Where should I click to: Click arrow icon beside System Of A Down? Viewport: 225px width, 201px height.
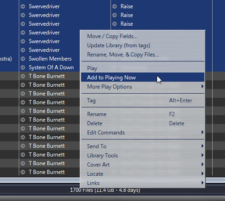(23, 67)
